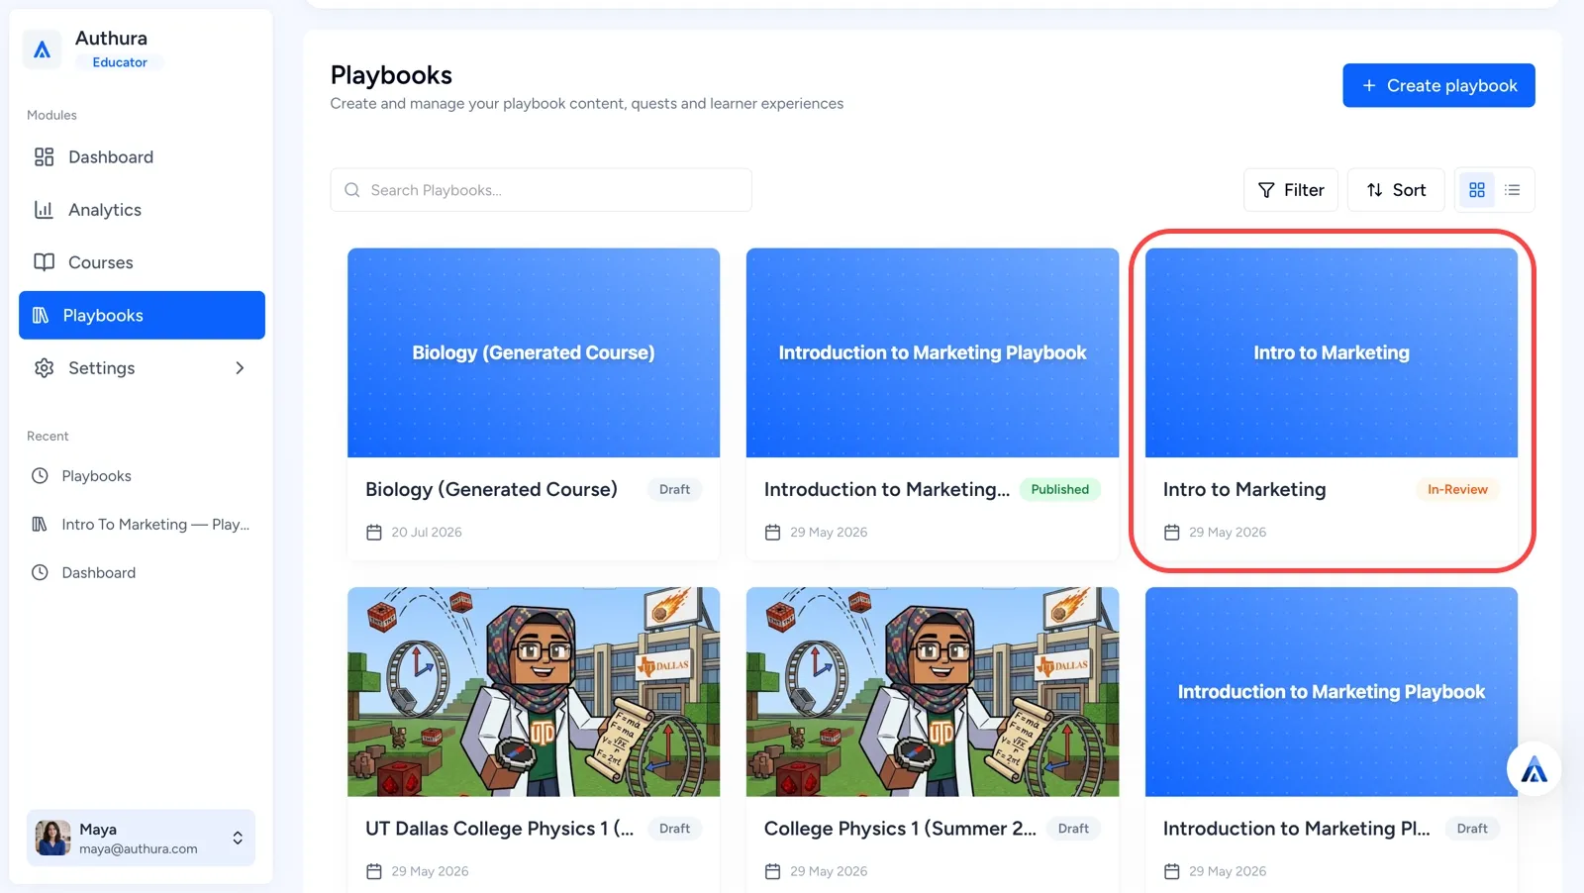
Task: Click the clock icon beside recent Dashboard
Action: (40, 572)
